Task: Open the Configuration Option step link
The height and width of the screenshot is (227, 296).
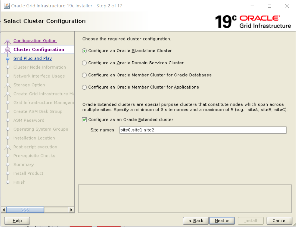Action: pos(35,41)
